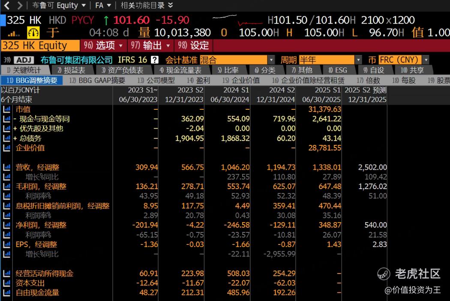450x301 pixels.
Task: Select 盈利 sub-tab
Action: [x=198, y=81]
